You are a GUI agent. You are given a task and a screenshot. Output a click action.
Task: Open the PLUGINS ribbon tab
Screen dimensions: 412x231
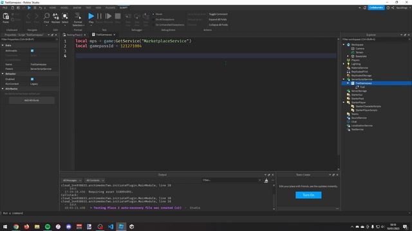click(x=110, y=8)
